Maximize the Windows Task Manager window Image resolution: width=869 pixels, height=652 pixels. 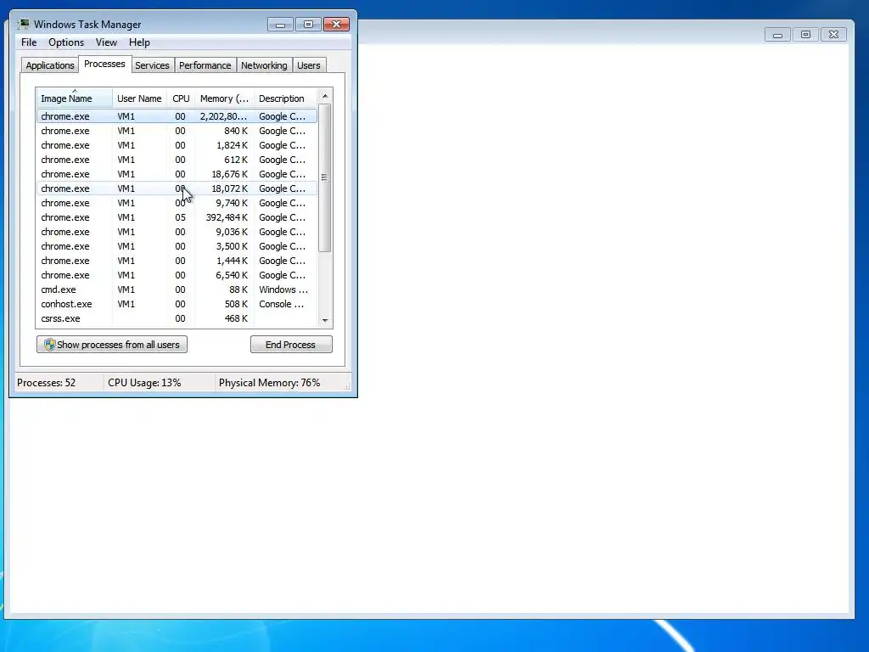click(x=308, y=25)
